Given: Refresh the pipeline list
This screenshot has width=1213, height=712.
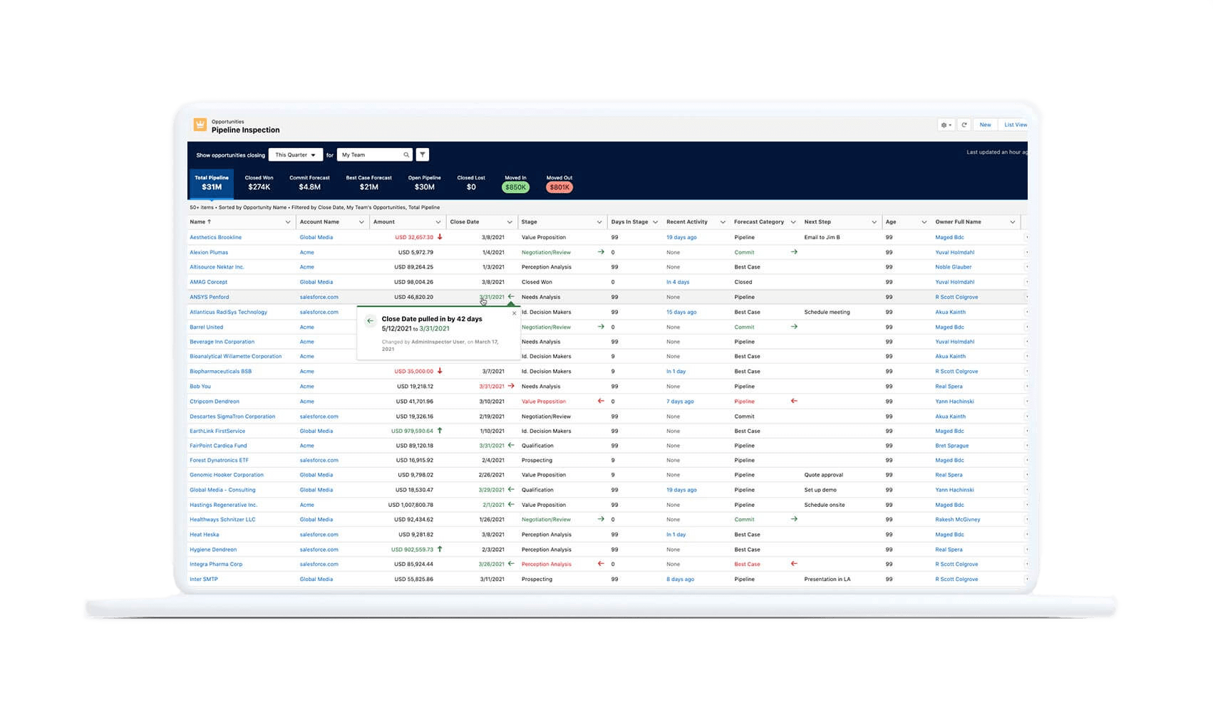Looking at the screenshot, I should [964, 125].
